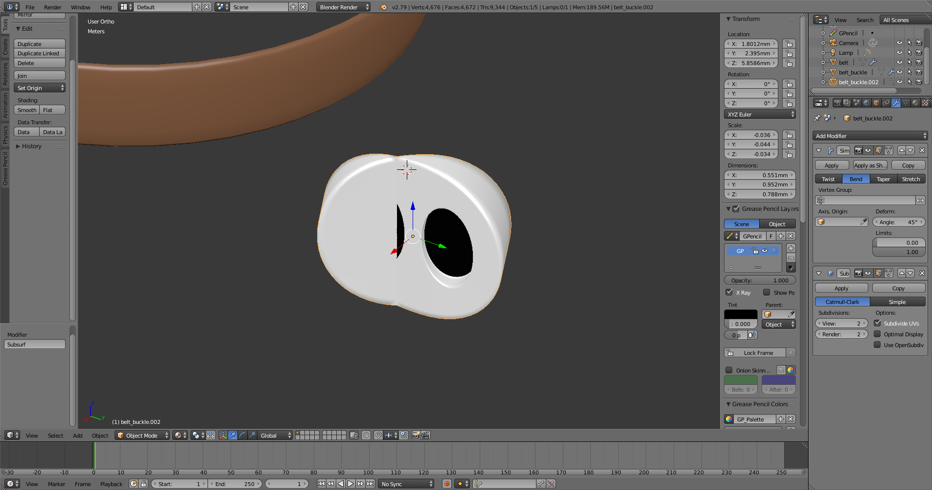Open the No Sync dropdown
This screenshot has width=932, height=490.
pos(406,484)
